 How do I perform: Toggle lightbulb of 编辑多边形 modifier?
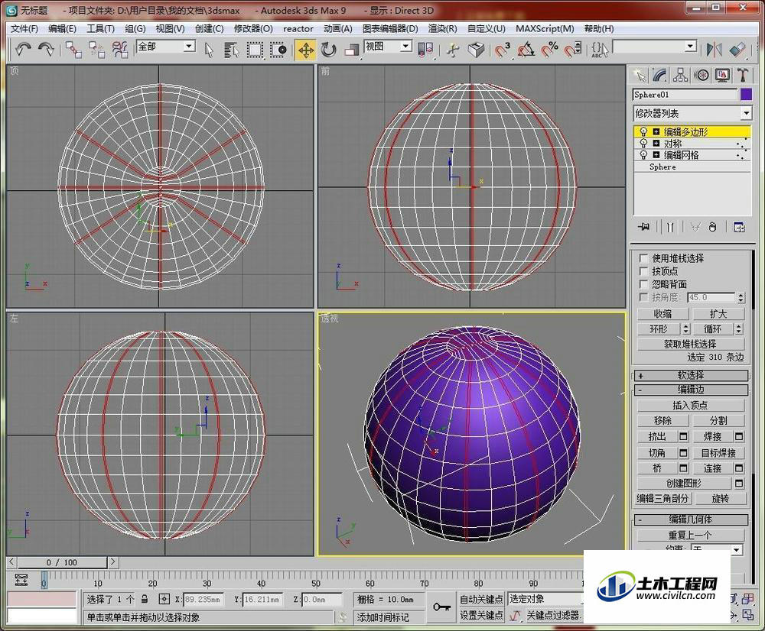[643, 131]
